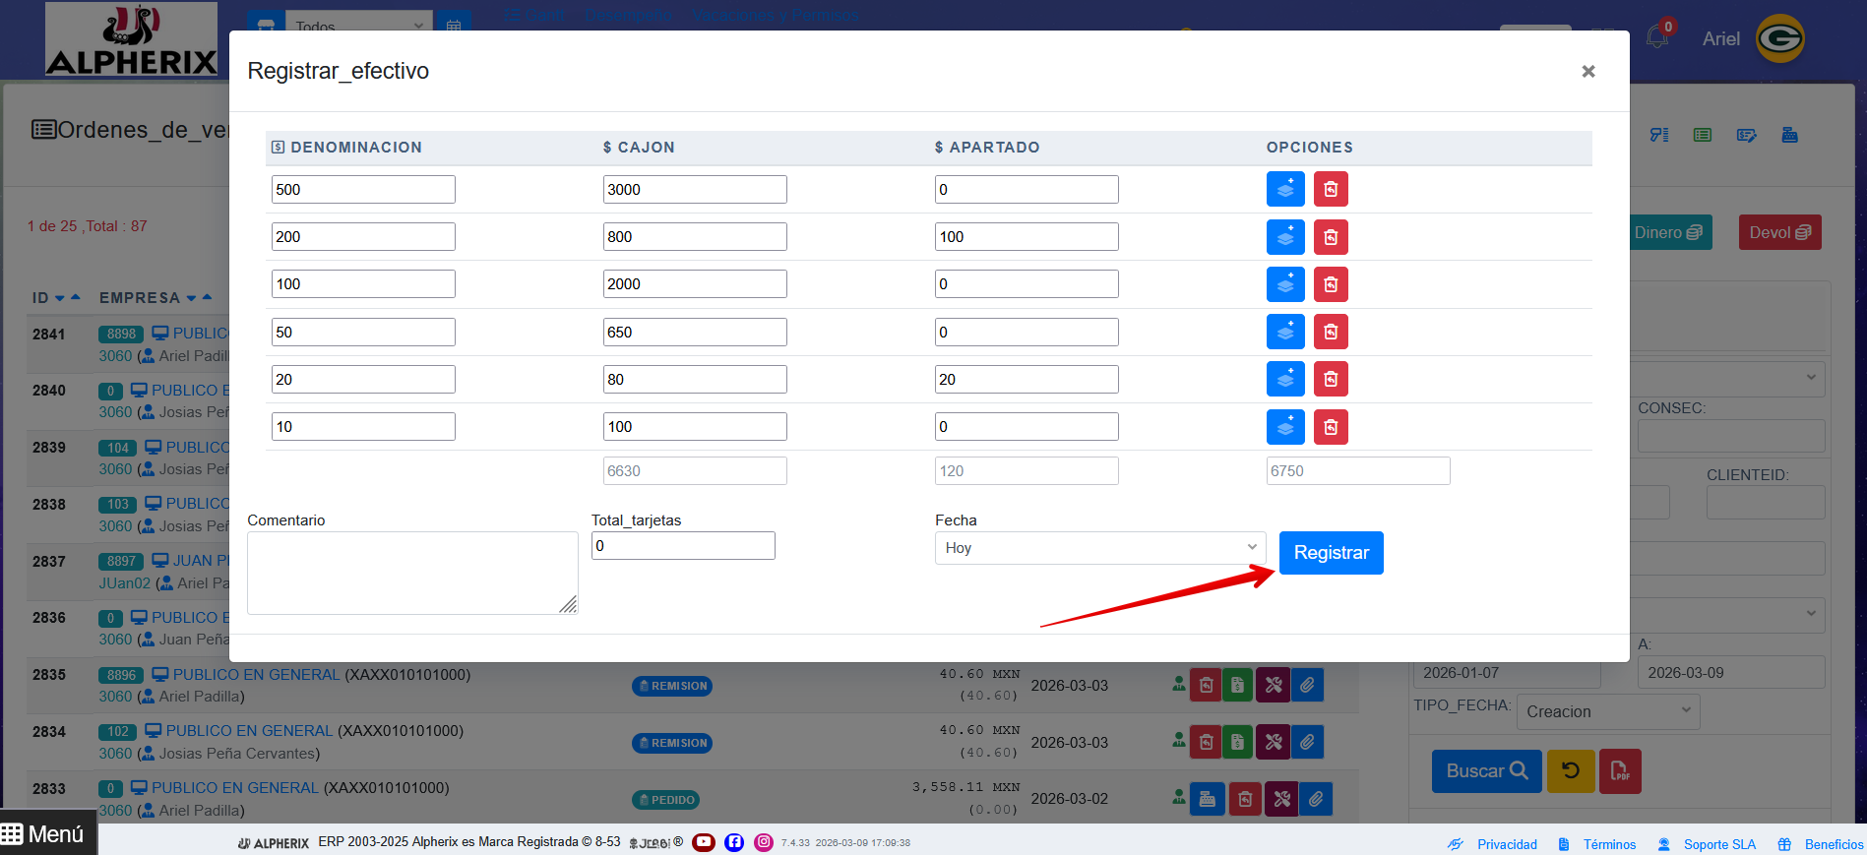Export to PDF with the red icon
This screenshot has width=1867, height=855.
tap(1620, 771)
